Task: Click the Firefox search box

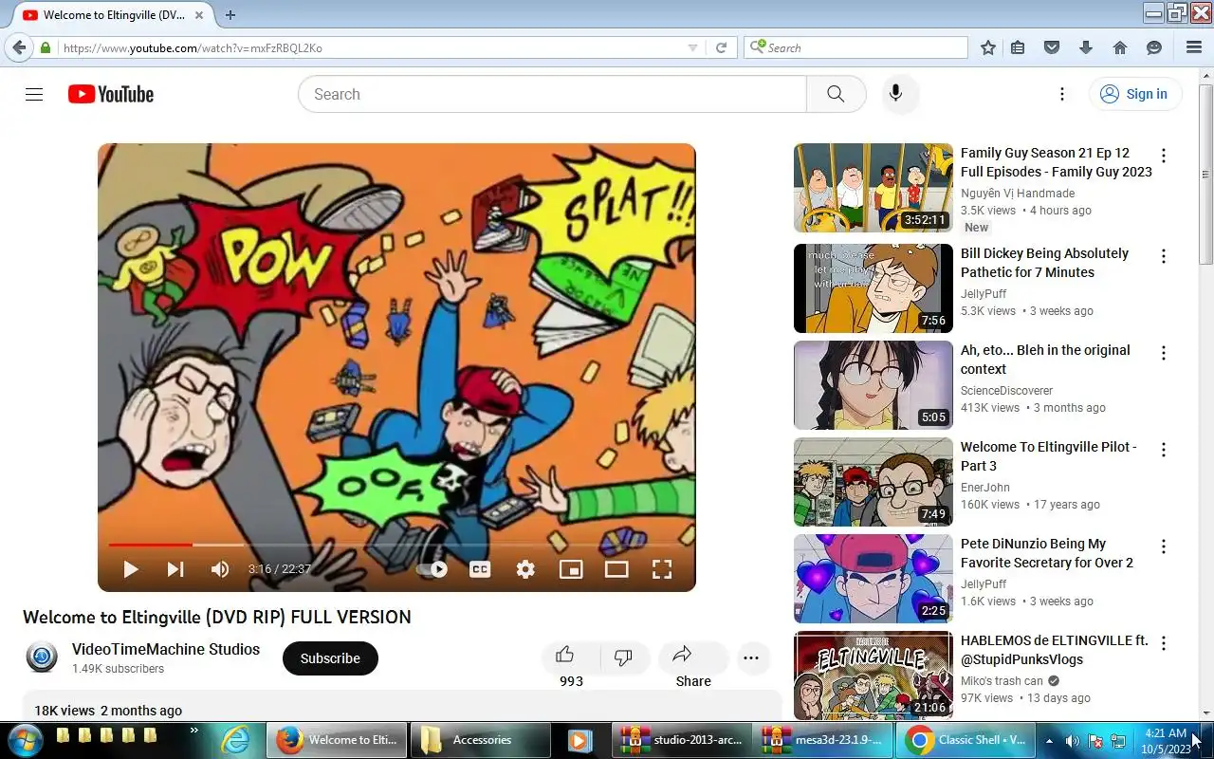Action: coord(855,47)
